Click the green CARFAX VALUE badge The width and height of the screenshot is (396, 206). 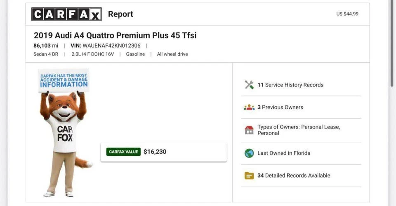pyautogui.click(x=123, y=152)
